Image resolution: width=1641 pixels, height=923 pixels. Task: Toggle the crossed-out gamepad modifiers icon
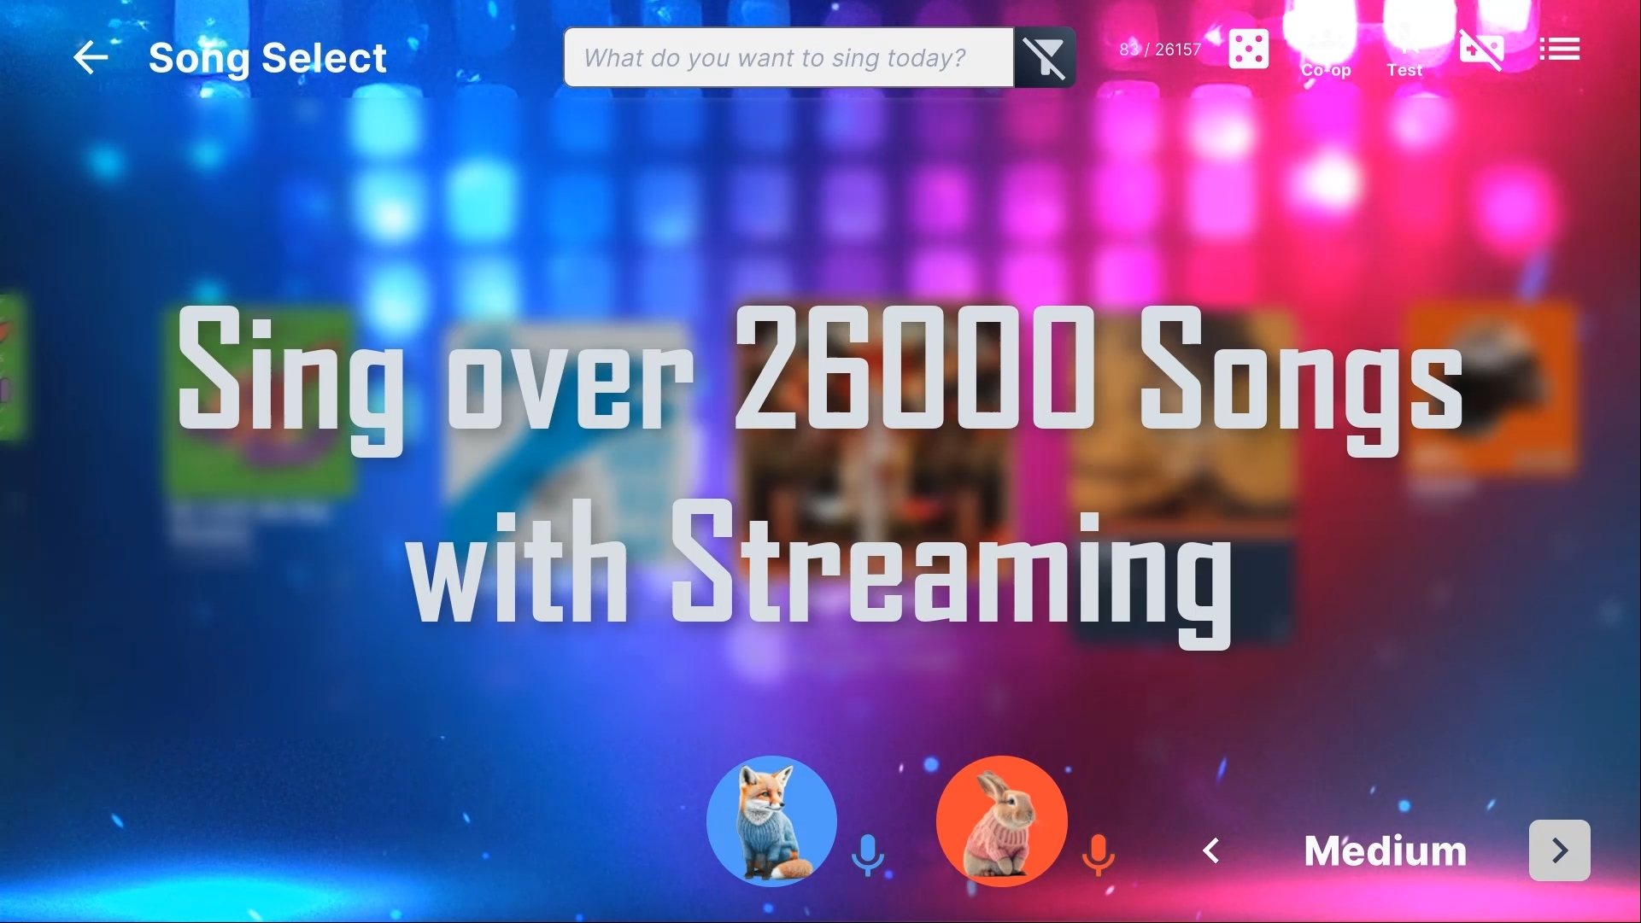pos(1480,50)
